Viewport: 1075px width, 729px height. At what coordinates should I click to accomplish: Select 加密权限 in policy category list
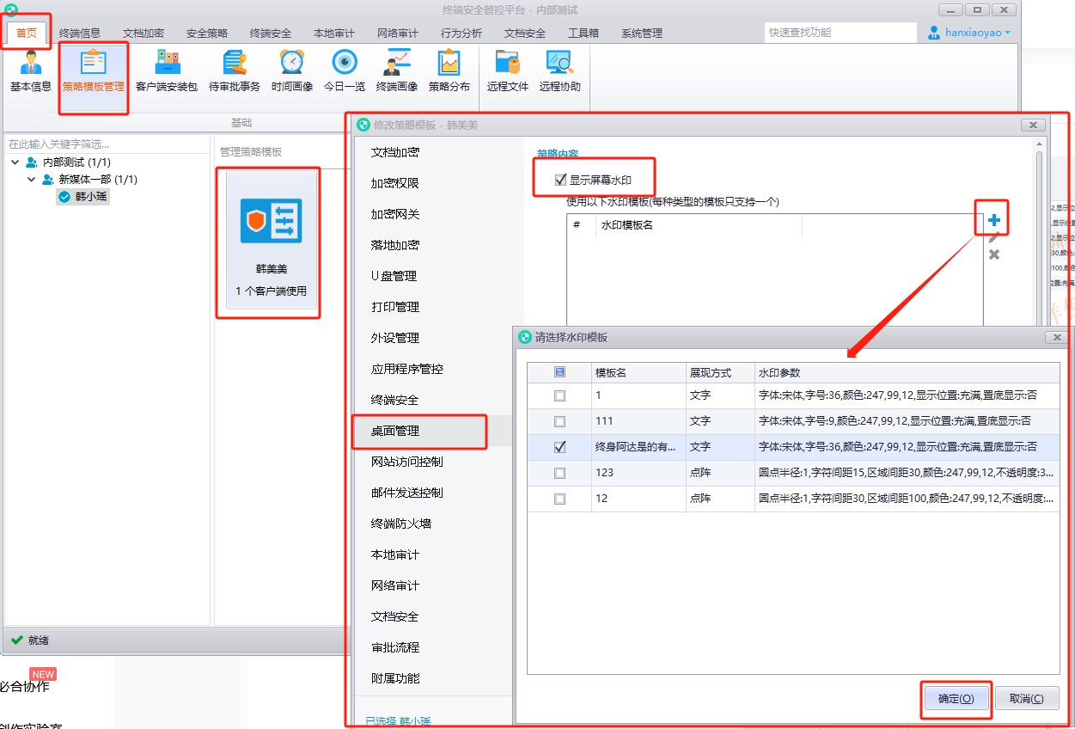[x=395, y=183]
